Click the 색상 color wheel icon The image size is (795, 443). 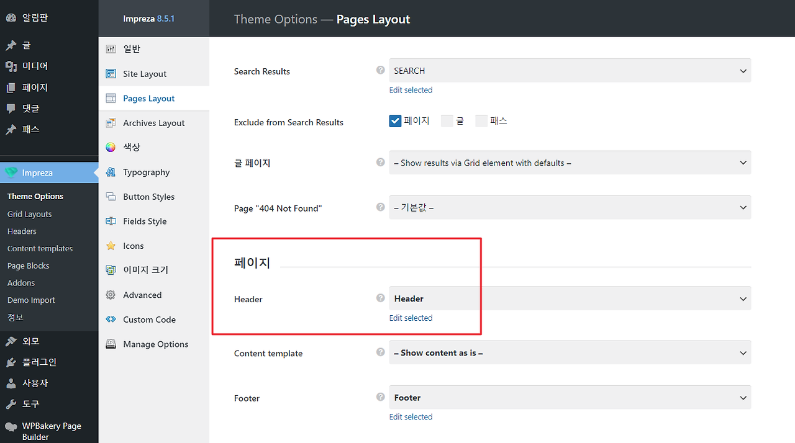111,147
